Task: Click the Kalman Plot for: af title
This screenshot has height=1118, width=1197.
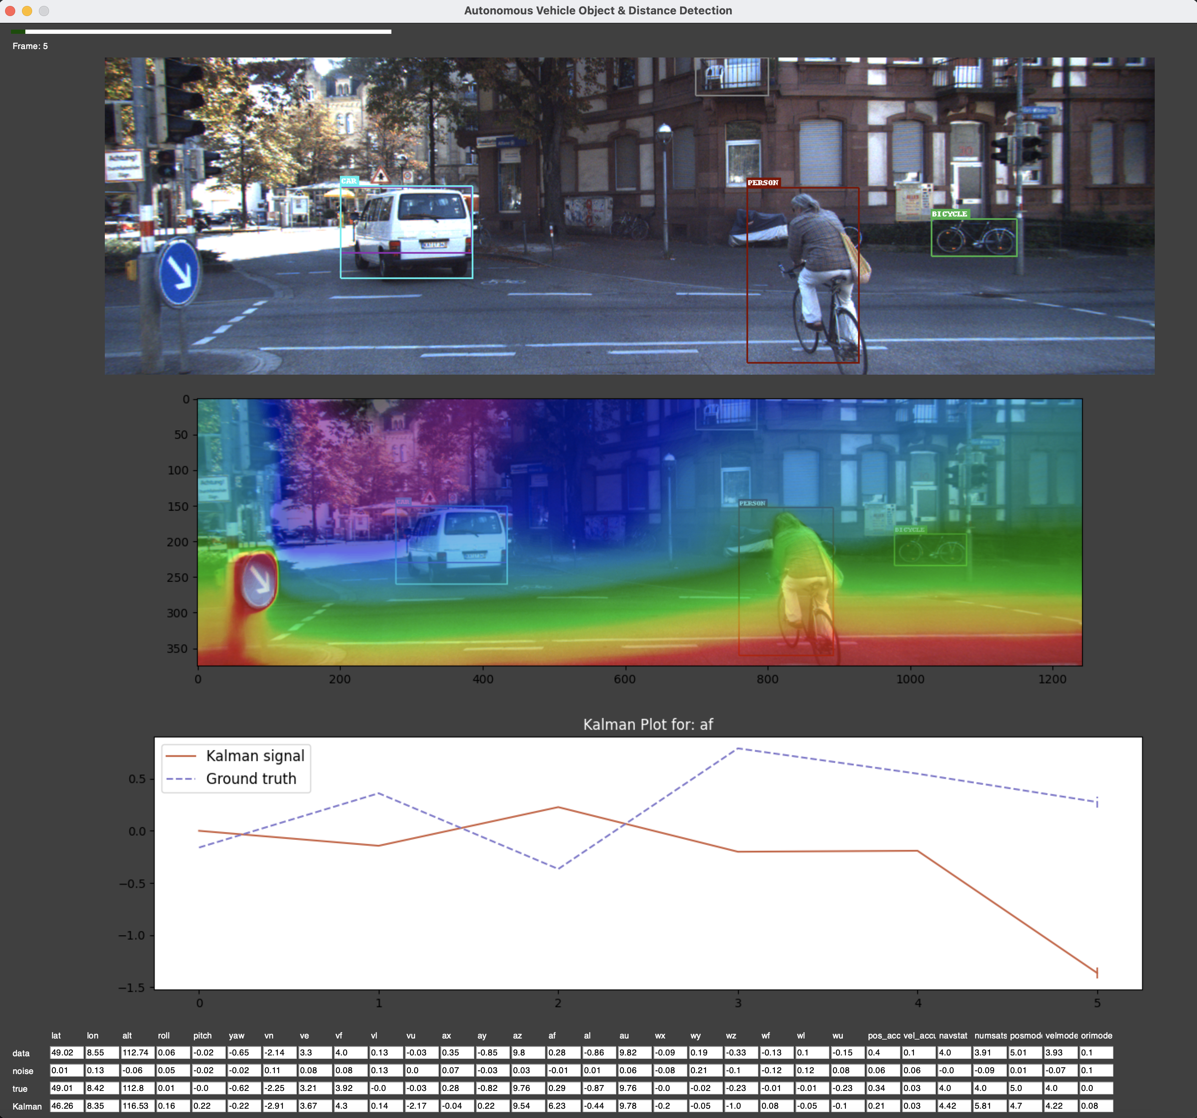Action: click(x=648, y=724)
